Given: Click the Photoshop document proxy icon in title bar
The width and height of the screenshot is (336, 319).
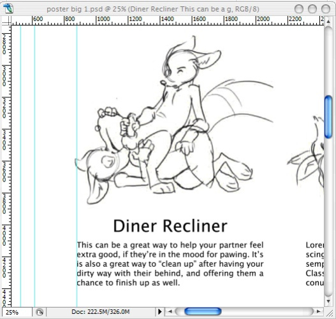Looking at the screenshot, I should pyautogui.click(x=8, y=9).
